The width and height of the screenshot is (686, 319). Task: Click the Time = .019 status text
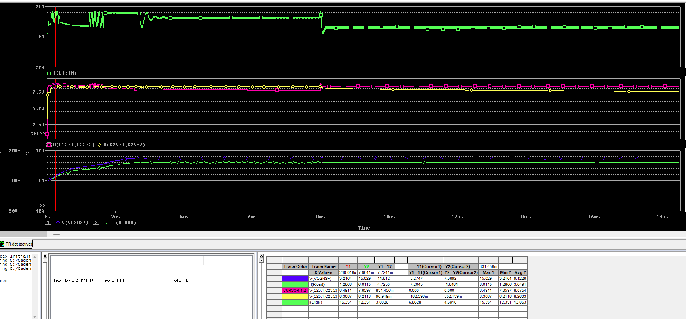point(113,281)
